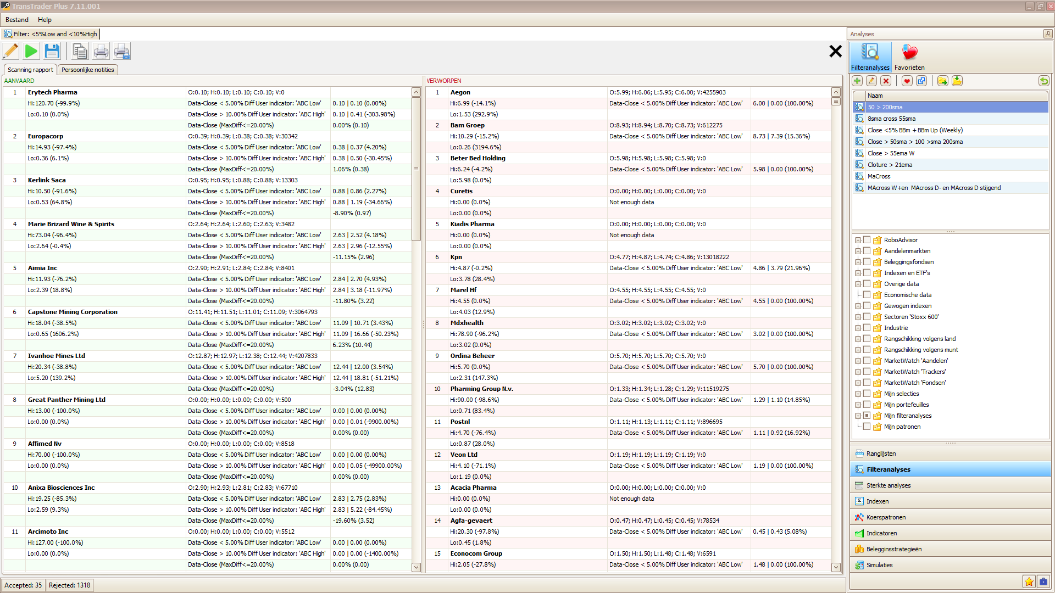Save report with blue floppy disk icon
1055x593 pixels.
point(52,52)
